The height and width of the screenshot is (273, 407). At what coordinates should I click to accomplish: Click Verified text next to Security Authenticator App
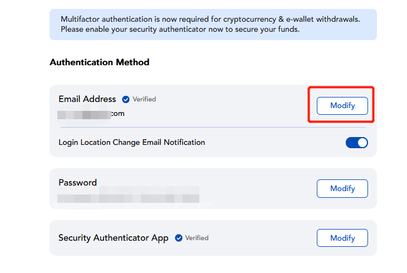(x=197, y=238)
